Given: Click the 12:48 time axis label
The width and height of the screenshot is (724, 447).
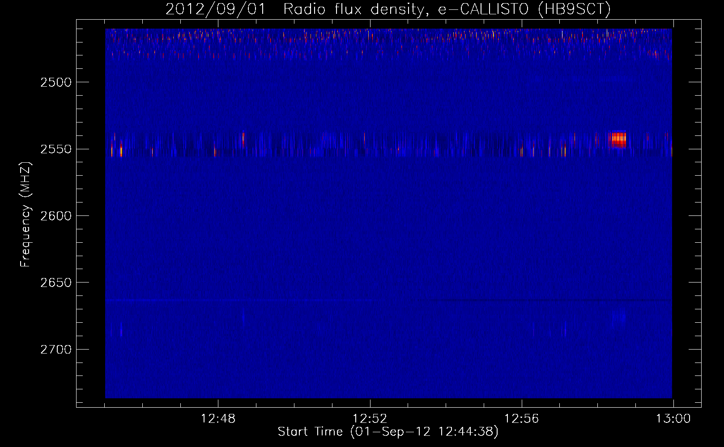Looking at the screenshot, I should coord(218,419).
